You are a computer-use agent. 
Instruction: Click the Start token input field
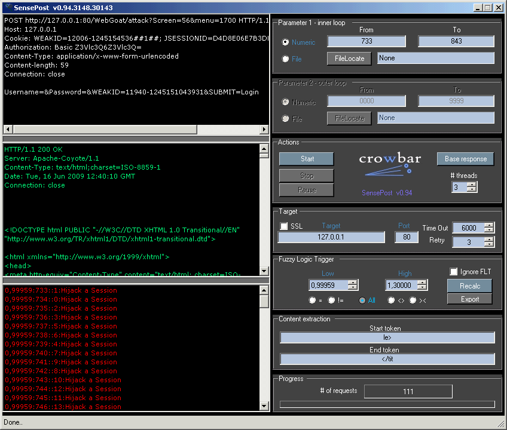[387, 338]
